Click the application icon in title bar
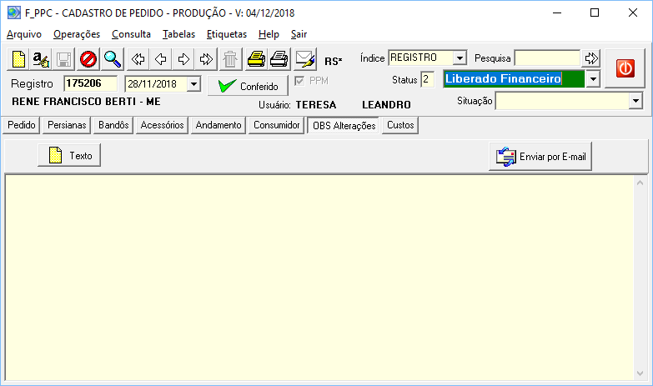This screenshot has height=386, width=653. 13,13
